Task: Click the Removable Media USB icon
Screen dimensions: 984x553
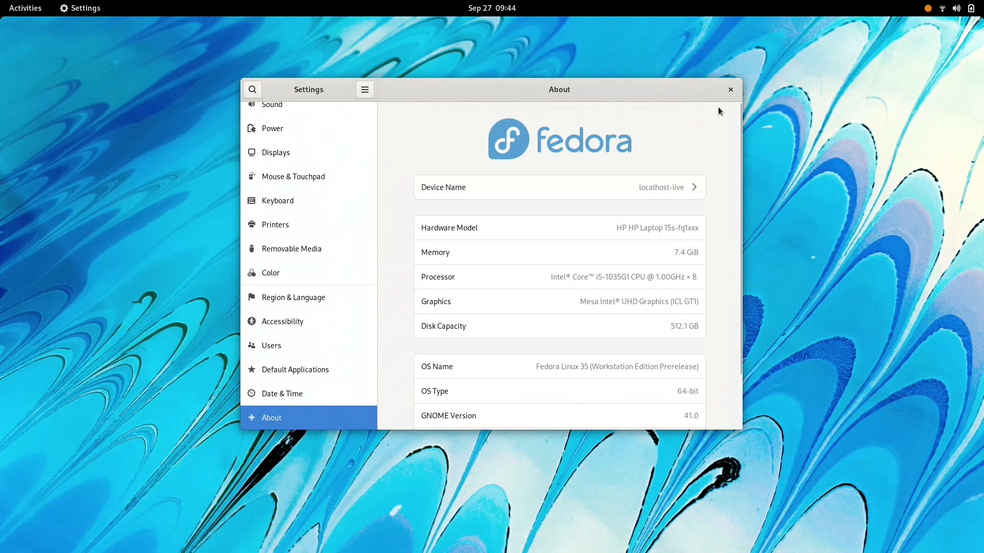Action: 252,248
